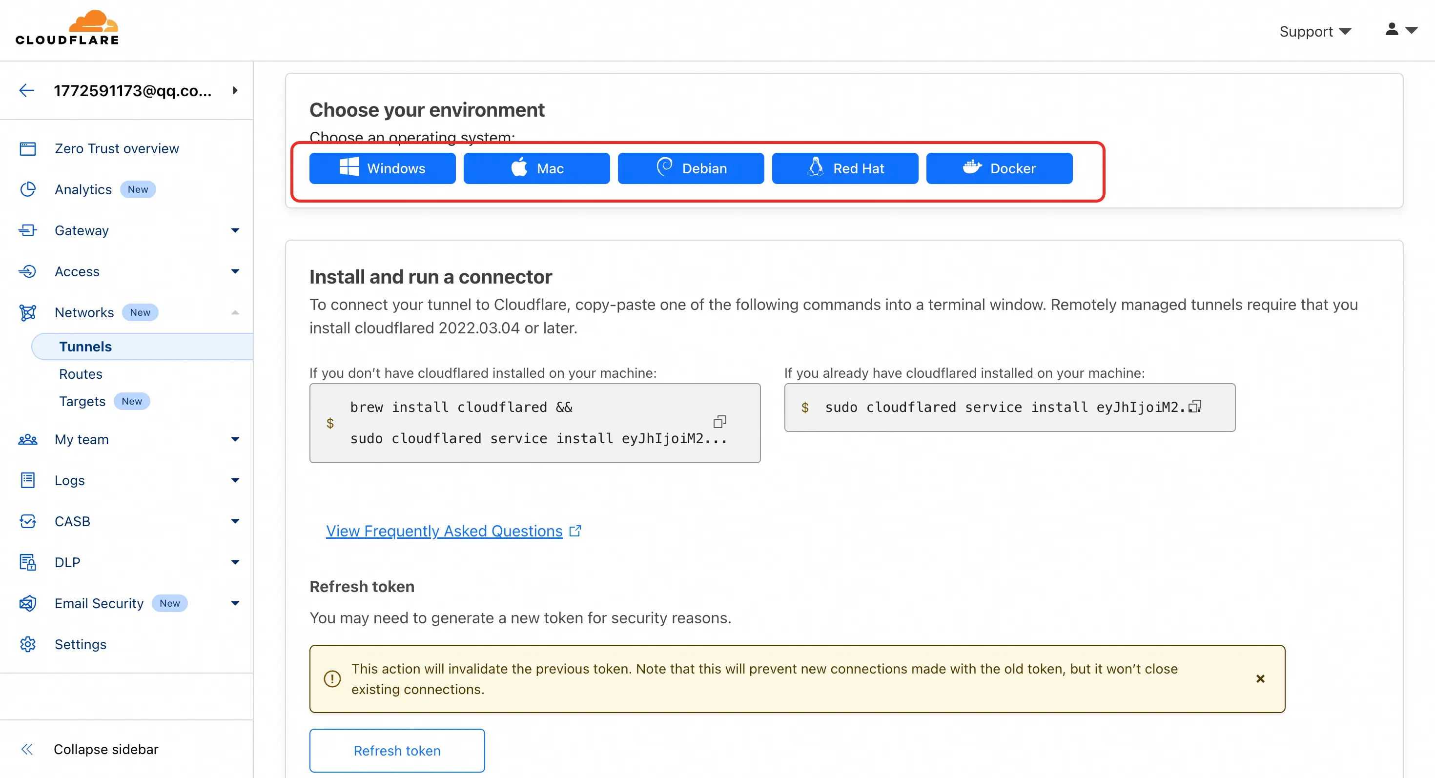Expand the Gateway menu
The image size is (1435, 778).
coord(235,230)
